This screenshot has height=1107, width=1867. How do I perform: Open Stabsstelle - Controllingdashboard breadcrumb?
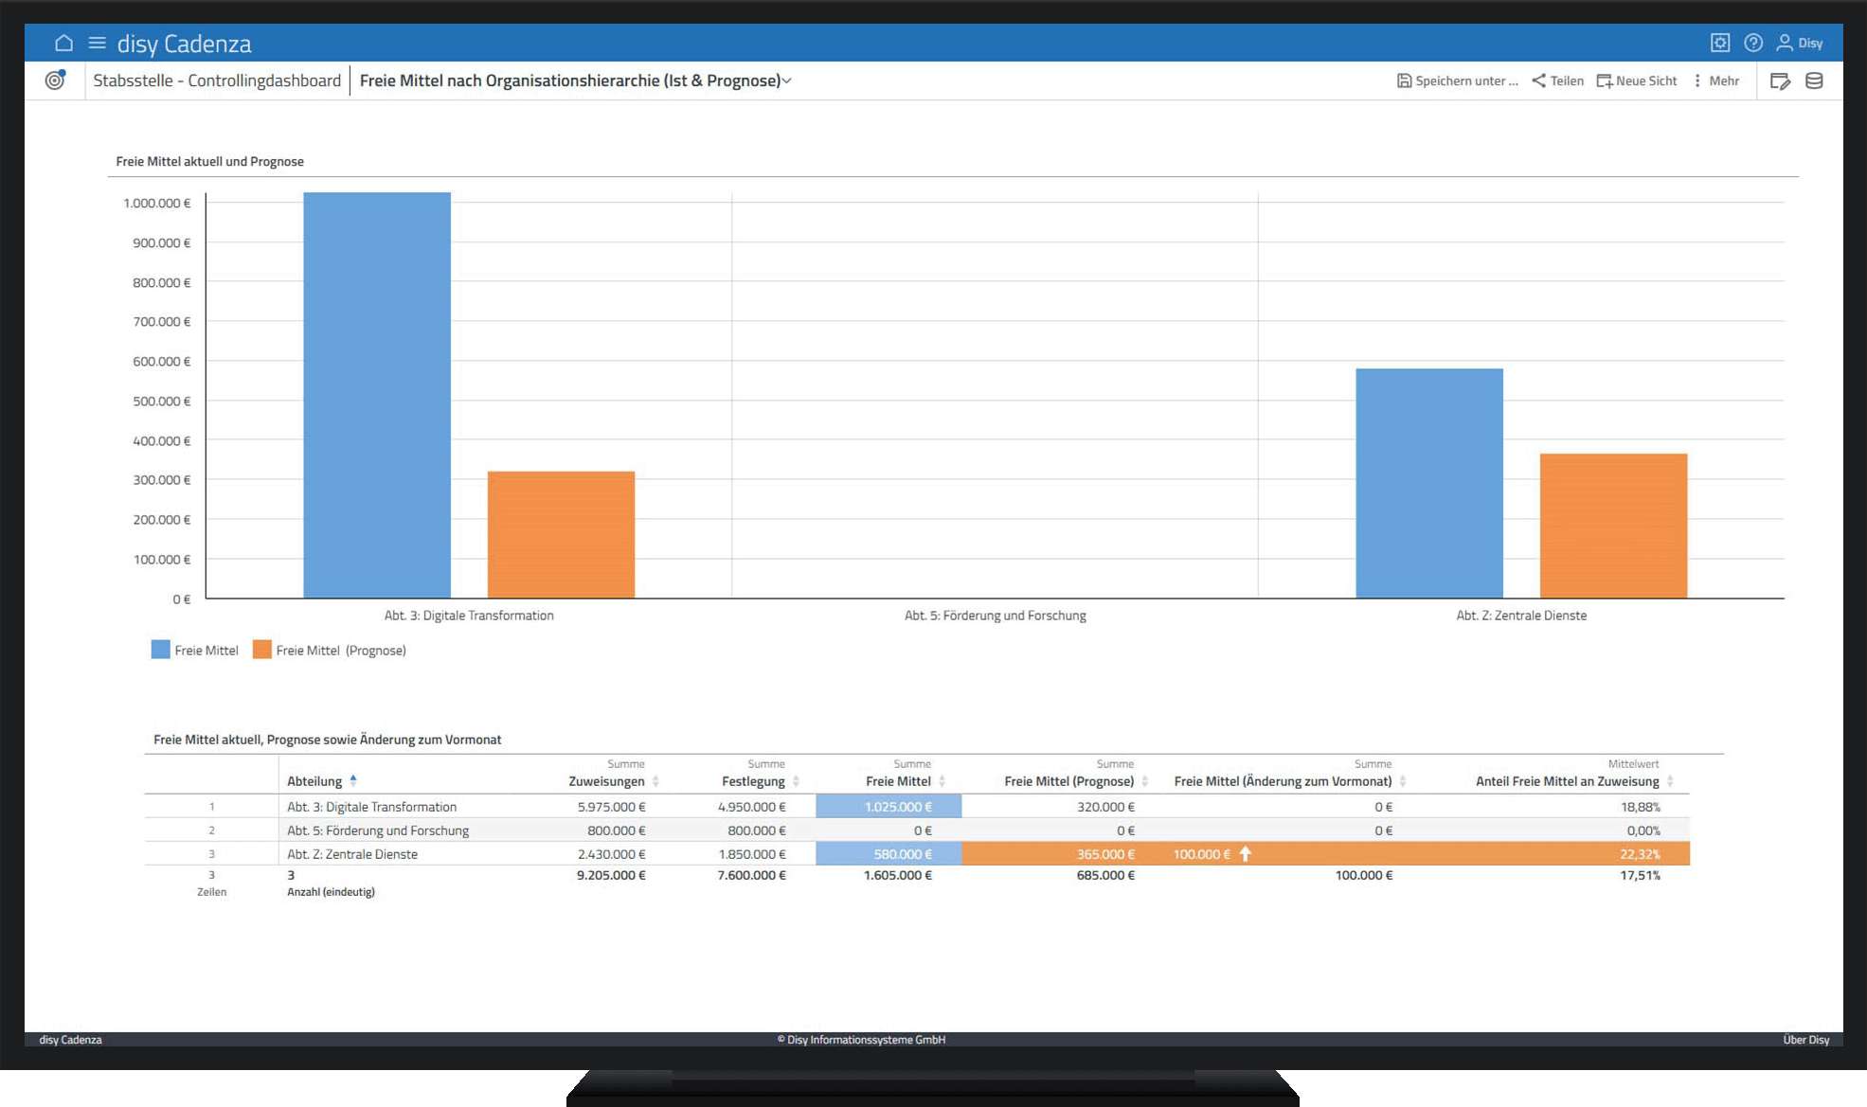coord(217,81)
